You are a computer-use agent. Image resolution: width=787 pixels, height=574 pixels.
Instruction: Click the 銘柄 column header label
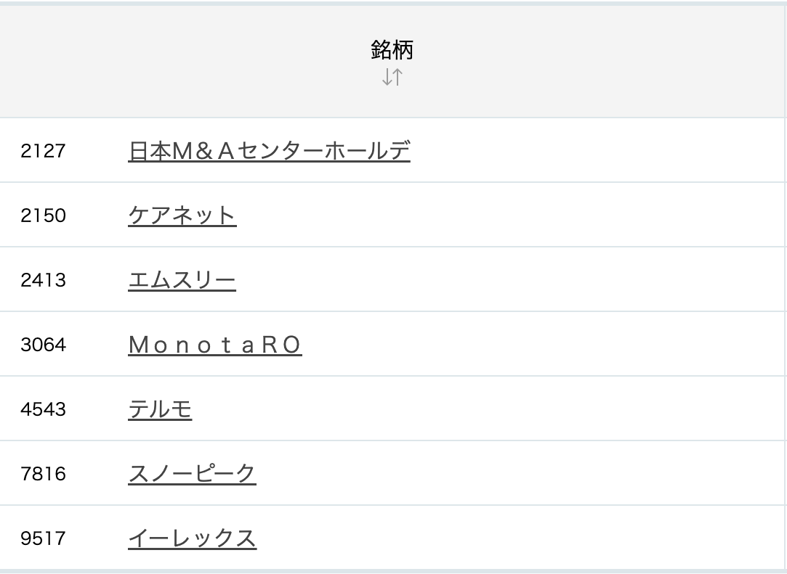(x=392, y=50)
